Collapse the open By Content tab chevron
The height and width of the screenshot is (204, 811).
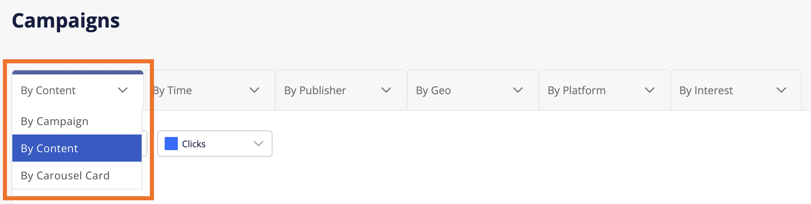[x=123, y=90]
